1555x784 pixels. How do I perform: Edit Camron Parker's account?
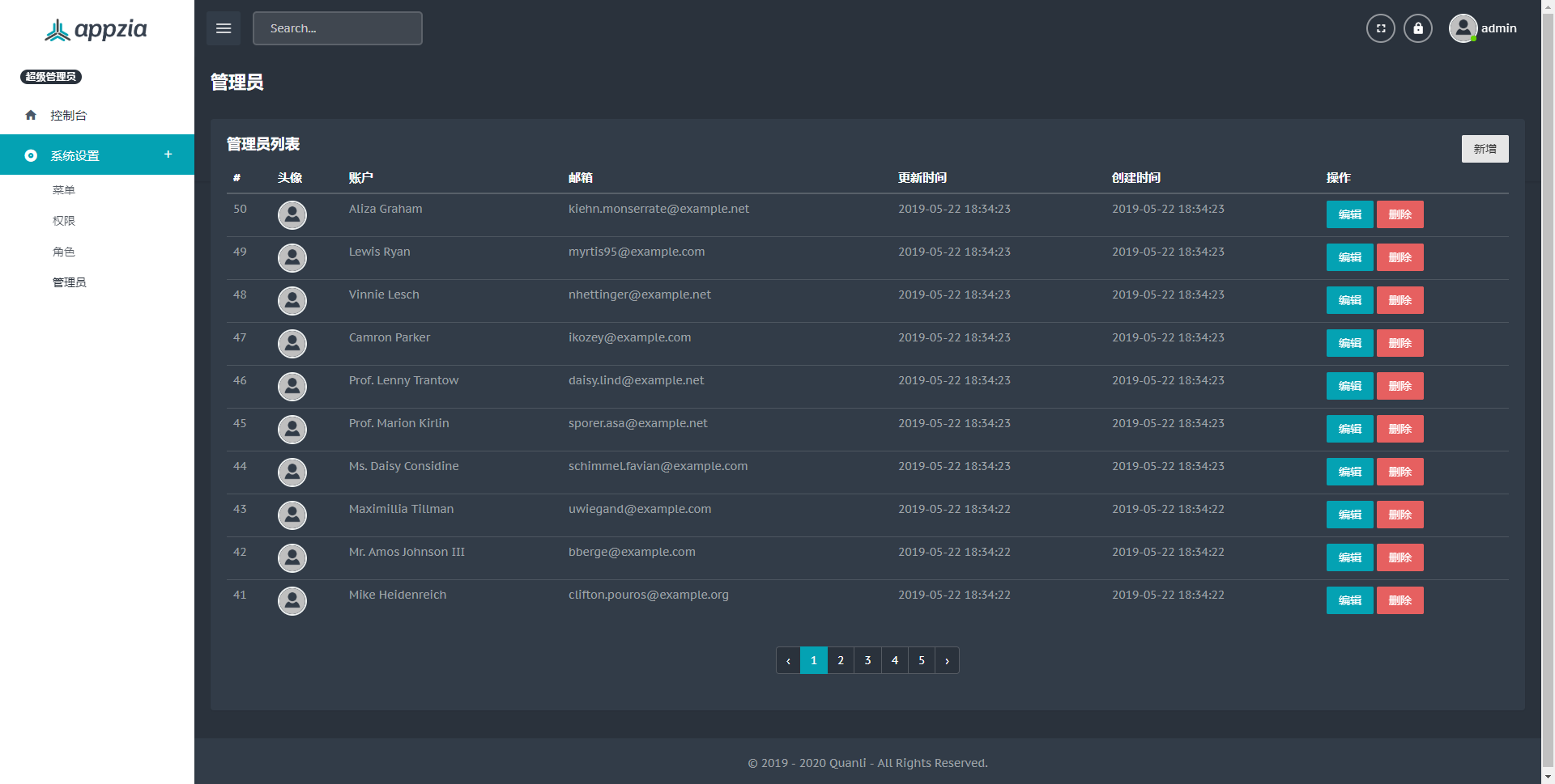(x=1350, y=343)
